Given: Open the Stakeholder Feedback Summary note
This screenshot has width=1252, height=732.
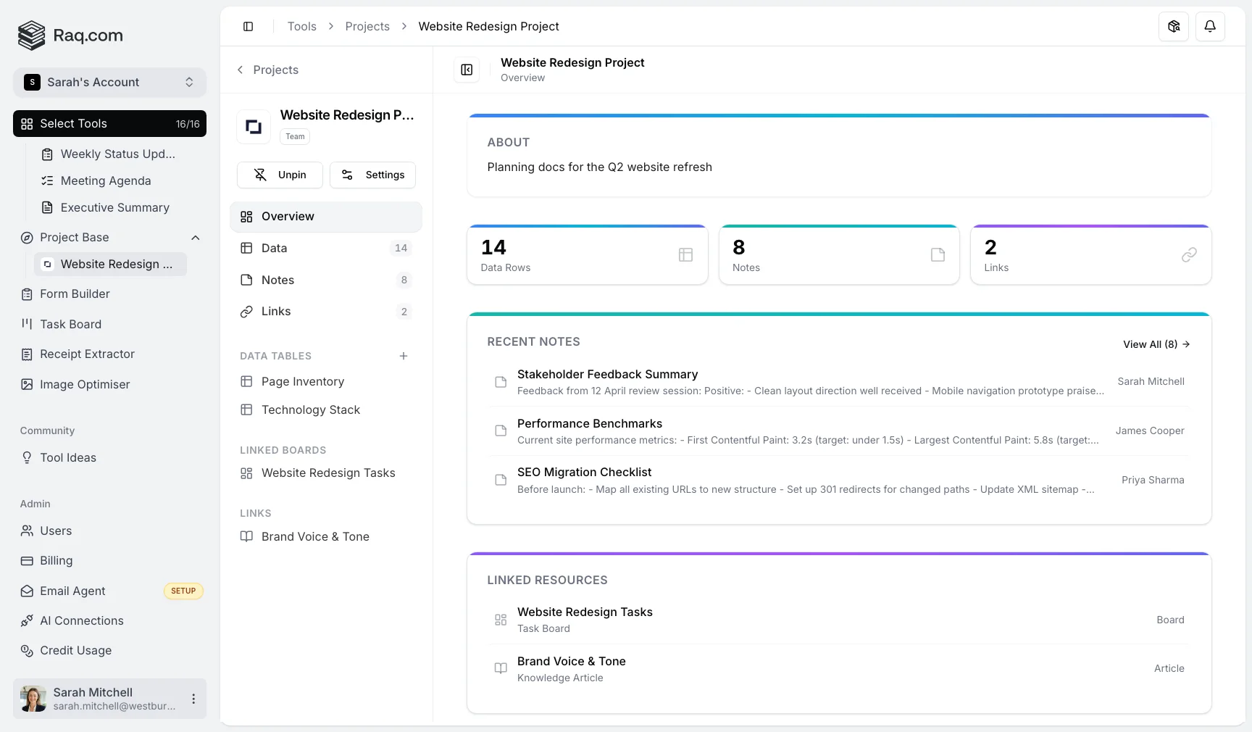Looking at the screenshot, I should point(607,375).
